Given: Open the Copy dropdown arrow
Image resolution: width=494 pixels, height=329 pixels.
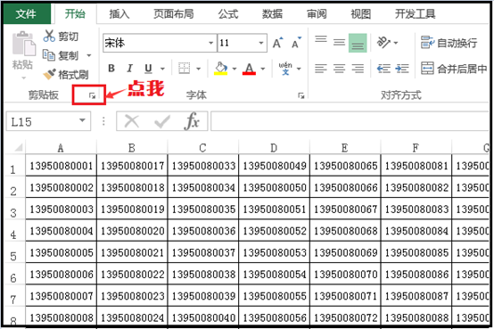Looking at the screenshot, I should (x=89, y=56).
